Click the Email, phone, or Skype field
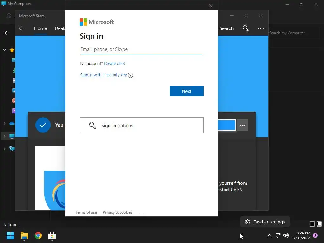The image size is (324, 243). (x=141, y=49)
